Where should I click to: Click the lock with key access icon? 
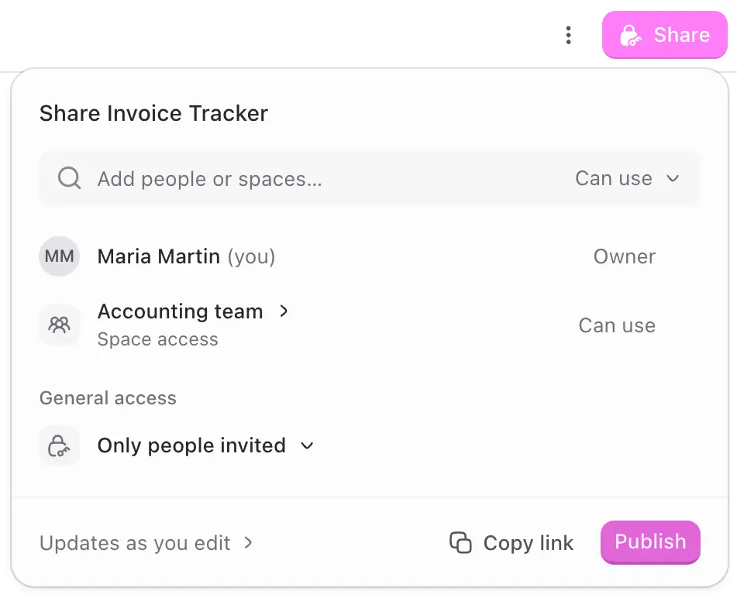[59, 445]
